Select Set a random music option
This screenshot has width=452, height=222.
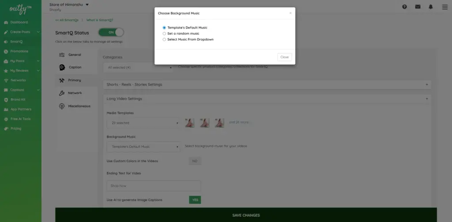(164, 34)
